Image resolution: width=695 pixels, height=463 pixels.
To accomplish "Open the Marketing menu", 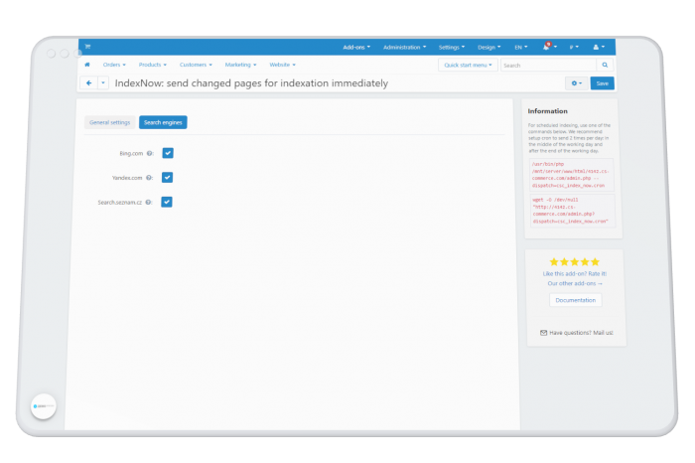I will (240, 65).
